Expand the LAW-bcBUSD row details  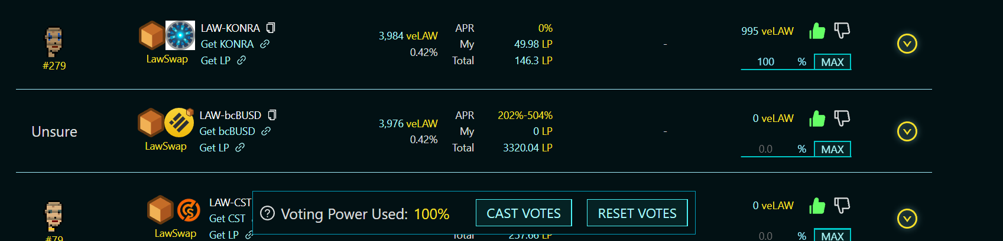[x=907, y=131]
